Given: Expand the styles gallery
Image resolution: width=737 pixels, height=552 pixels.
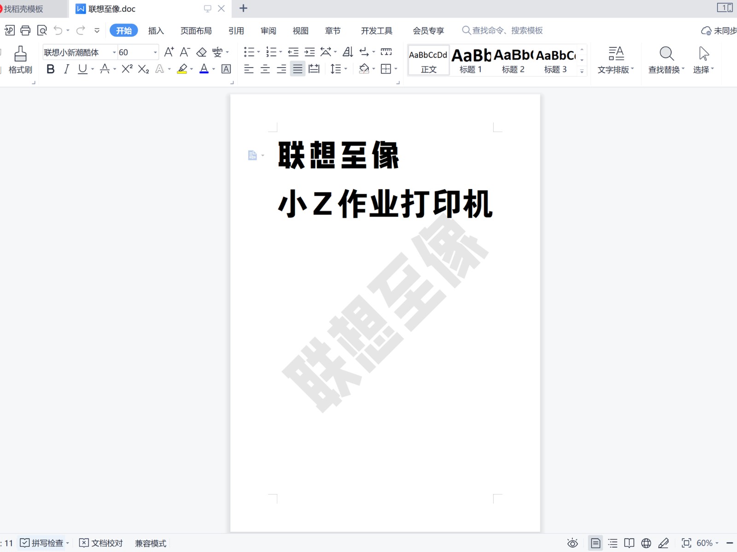Looking at the screenshot, I should click(x=582, y=71).
